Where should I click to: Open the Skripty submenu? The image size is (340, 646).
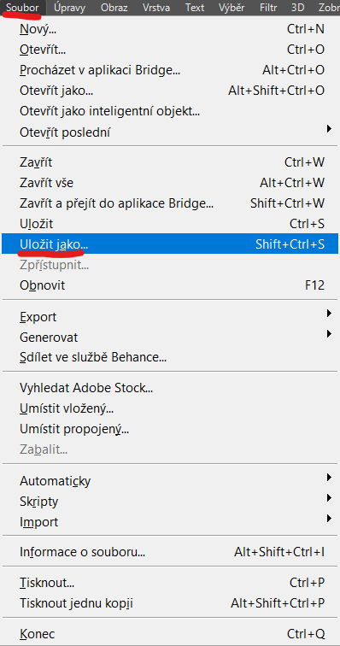click(x=170, y=501)
